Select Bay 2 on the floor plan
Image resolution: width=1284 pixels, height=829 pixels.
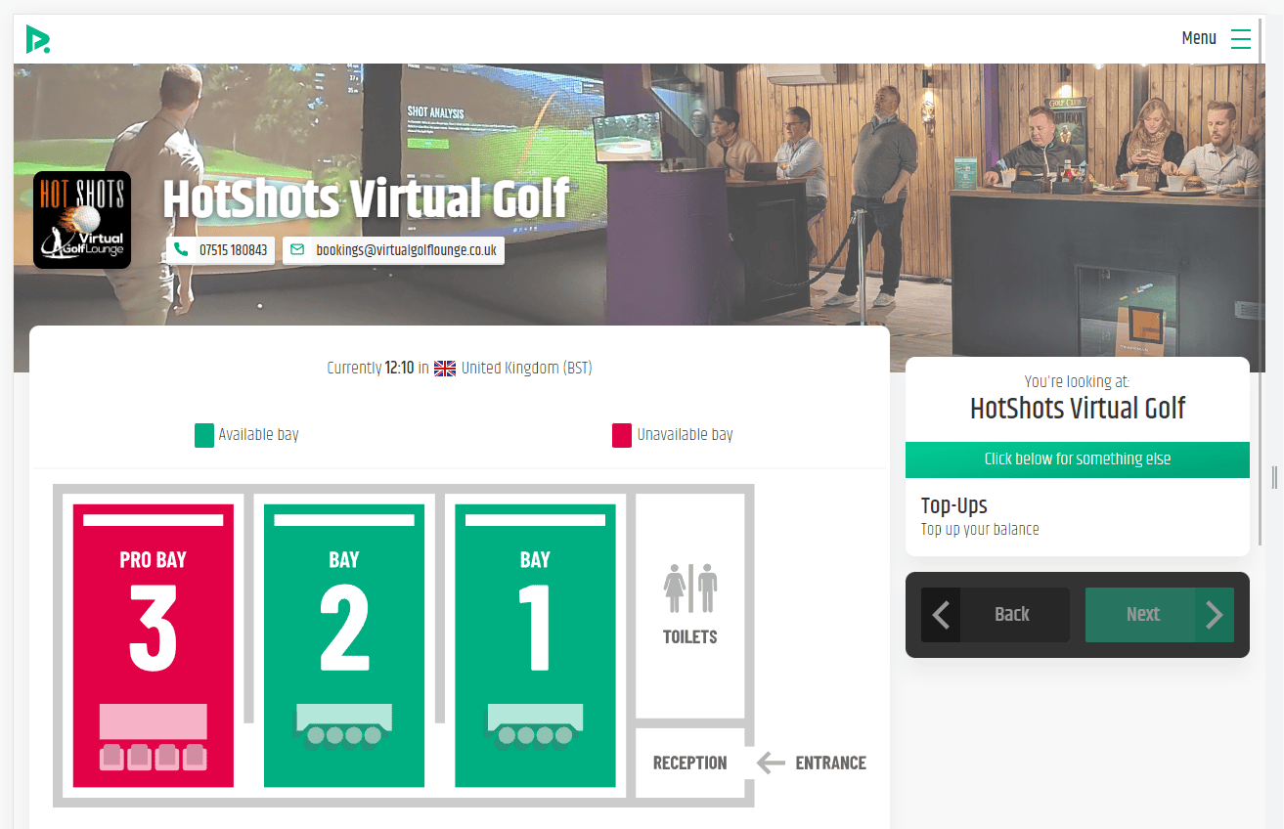(344, 645)
